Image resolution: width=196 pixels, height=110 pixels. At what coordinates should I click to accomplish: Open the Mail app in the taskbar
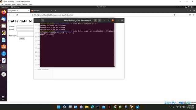[104, 107]
